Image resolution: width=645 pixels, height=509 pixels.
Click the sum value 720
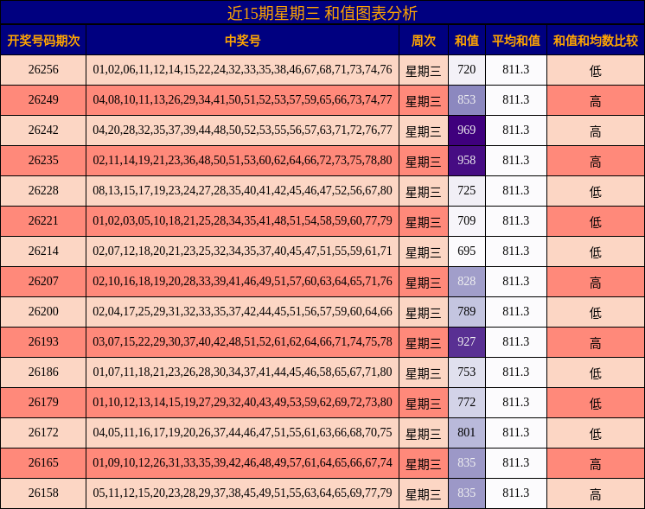pos(467,69)
